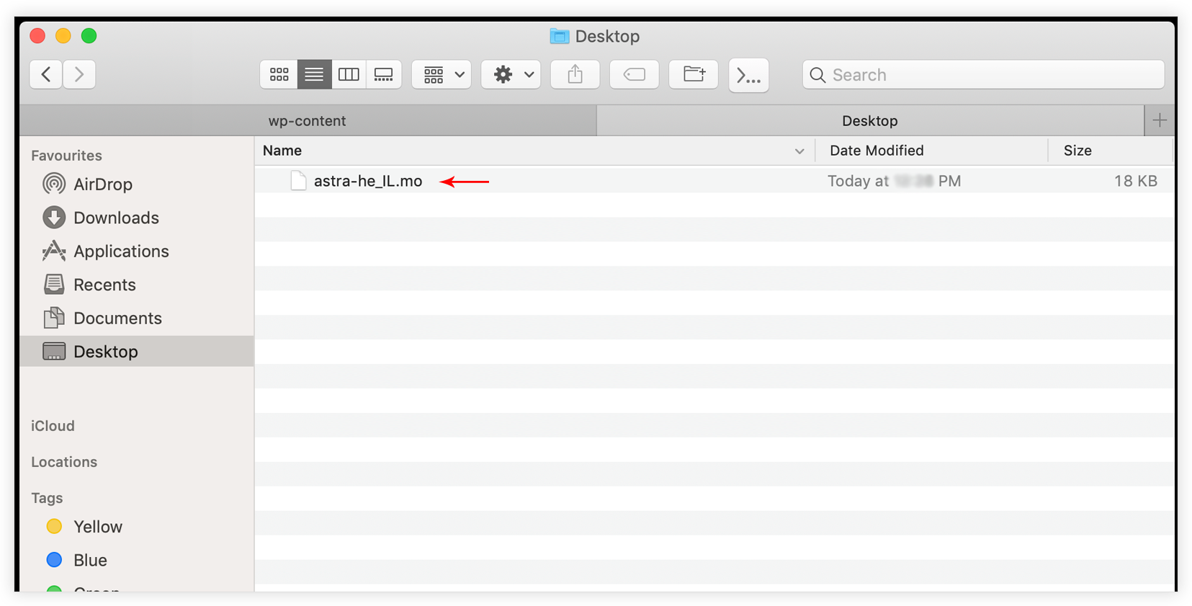Screen dimensions: 1192x606
Task: Expand the toolbar overflow chevron
Action: [748, 75]
